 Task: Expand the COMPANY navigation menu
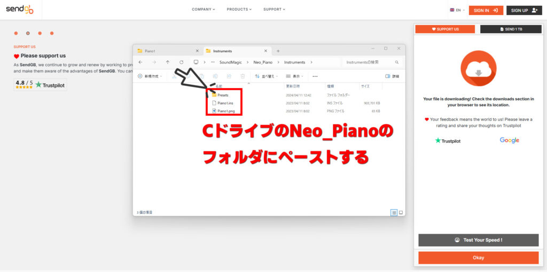point(204,9)
